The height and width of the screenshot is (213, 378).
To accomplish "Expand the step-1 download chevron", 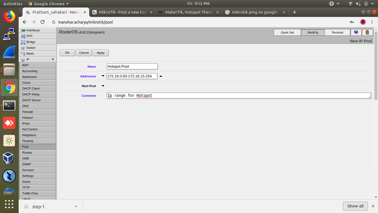I will pyautogui.click(x=76, y=206).
